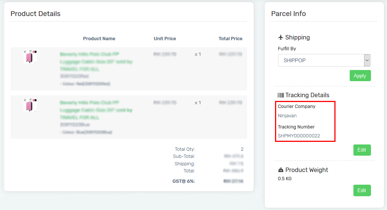387x210 pixels.
Task: Open the first product name link
Action: pyautogui.click(x=96, y=61)
